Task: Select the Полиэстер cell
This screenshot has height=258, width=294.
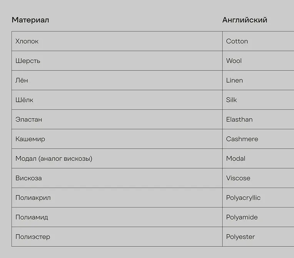Action: [x=117, y=236]
